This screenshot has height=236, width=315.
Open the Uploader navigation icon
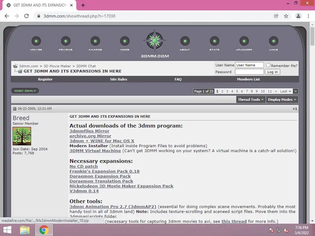tap(244, 41)
